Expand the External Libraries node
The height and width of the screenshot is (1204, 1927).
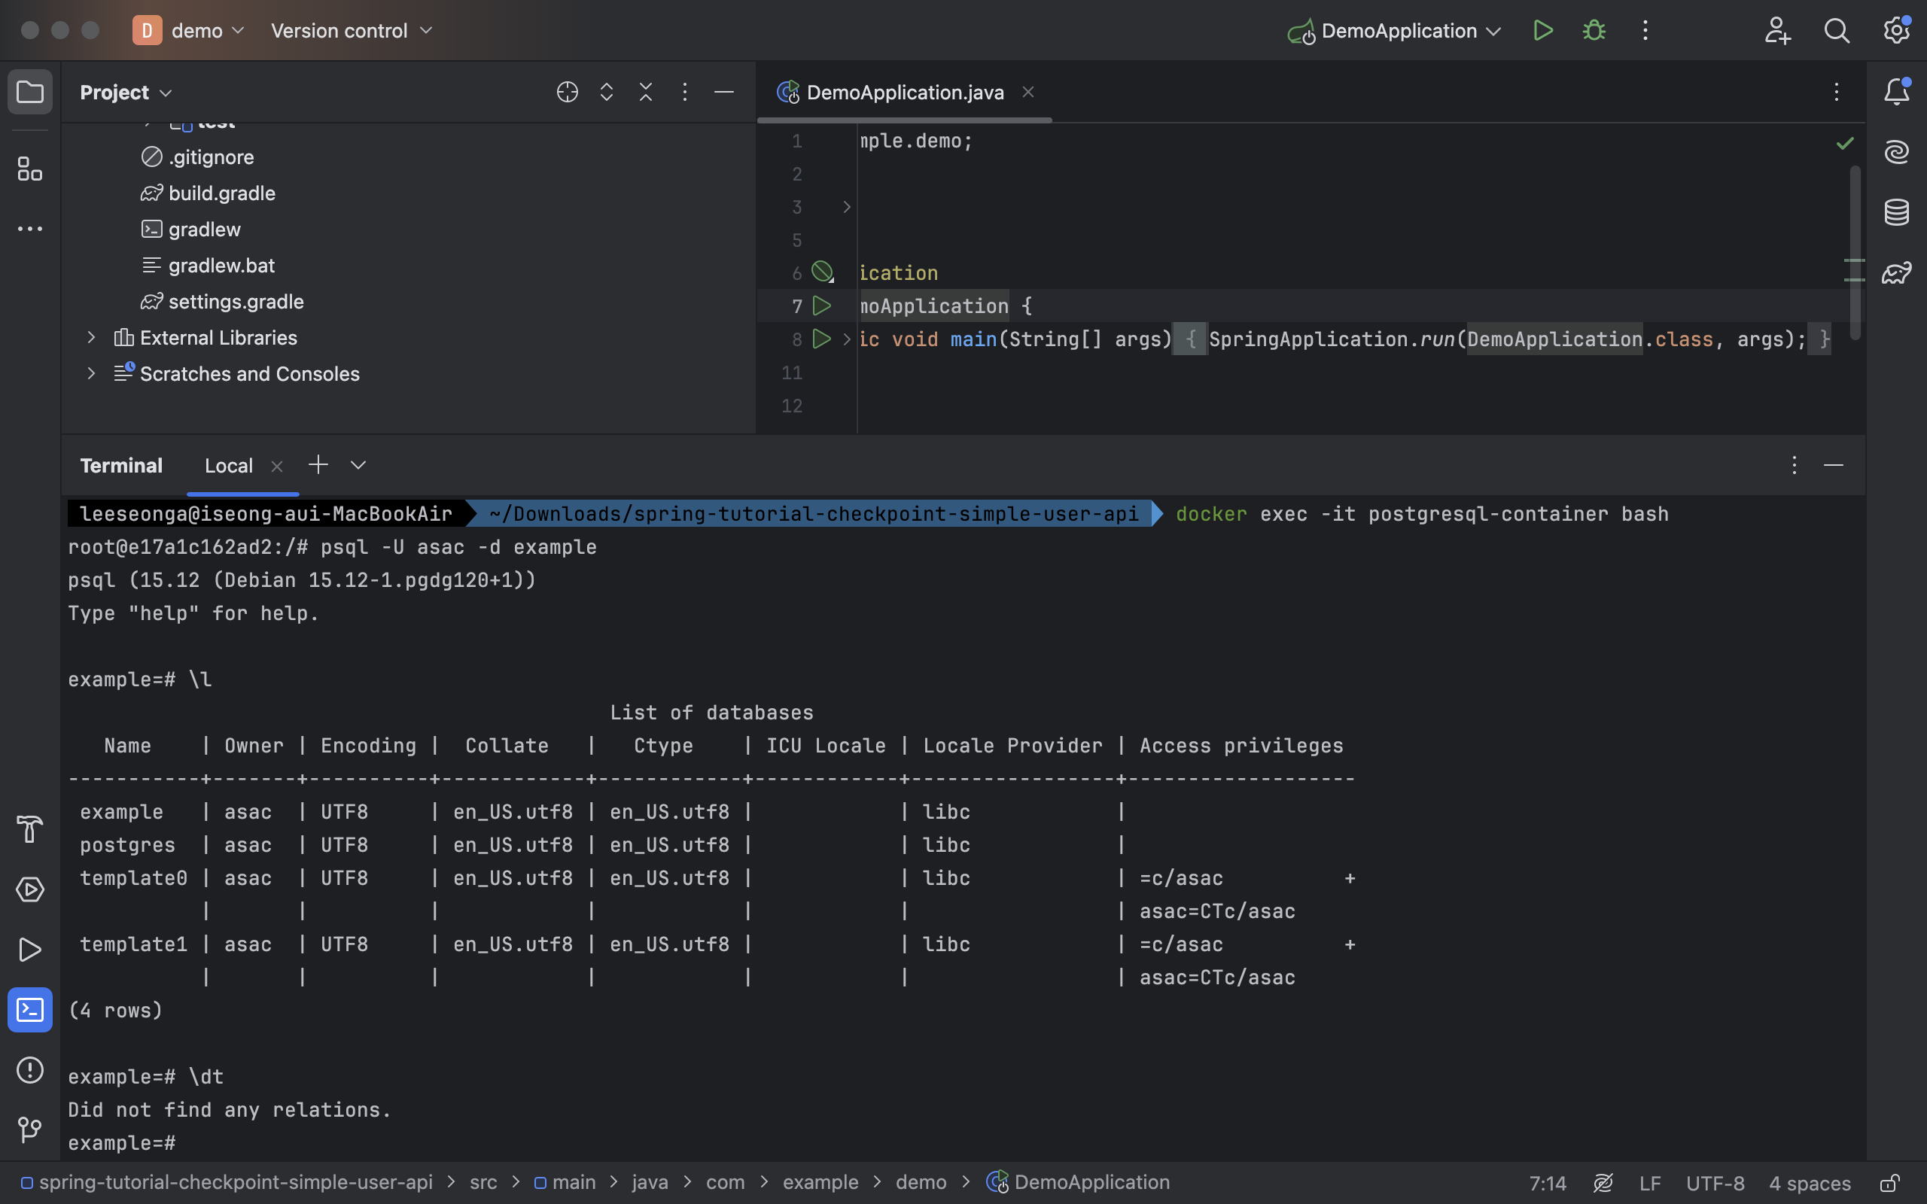pyautogui.click(x=91, y=338)
